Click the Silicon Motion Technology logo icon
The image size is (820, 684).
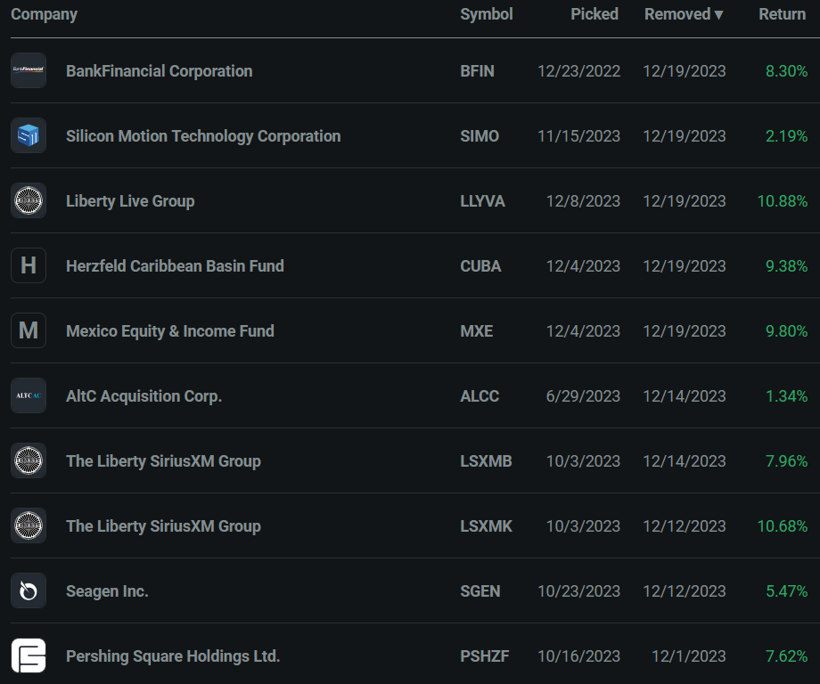(29, 136)
